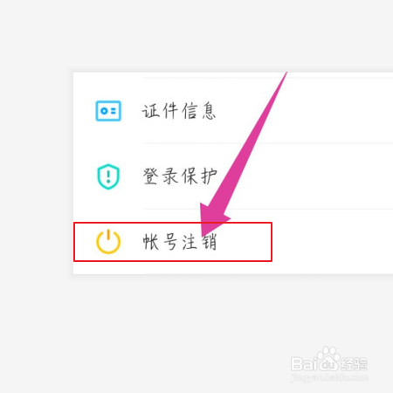Select the 帐号注销 text label

180,242
